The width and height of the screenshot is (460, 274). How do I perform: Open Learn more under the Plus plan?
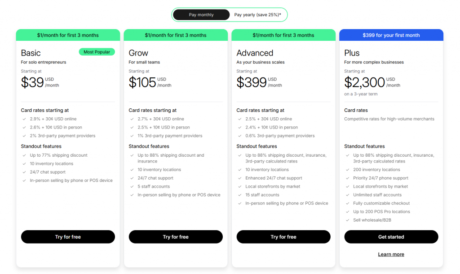[391, 254]
